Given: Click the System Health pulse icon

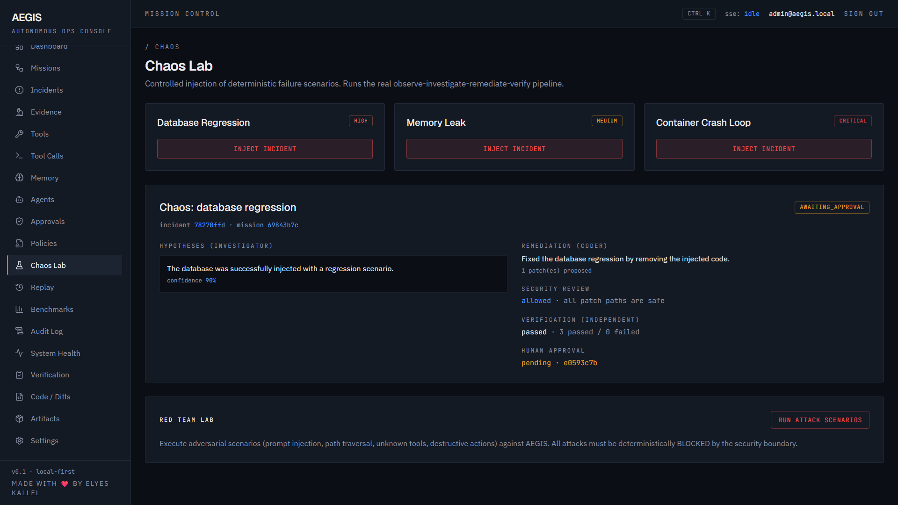Looking at the screenshot, I should pos(19,353).
